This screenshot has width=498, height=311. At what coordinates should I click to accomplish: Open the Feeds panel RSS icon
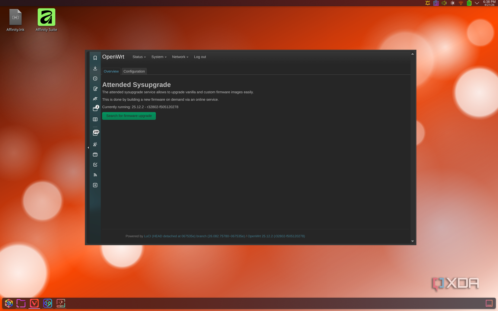pyautogui.click(x=95, y=175)
